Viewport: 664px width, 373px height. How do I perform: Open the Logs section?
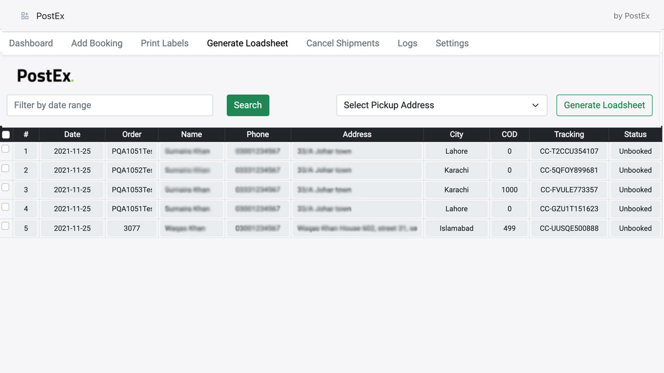pyautogui.click(x=407, y=43)
